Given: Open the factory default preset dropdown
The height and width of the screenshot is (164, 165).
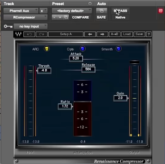Looking at the screenshot, I should [x=72, y=11].
